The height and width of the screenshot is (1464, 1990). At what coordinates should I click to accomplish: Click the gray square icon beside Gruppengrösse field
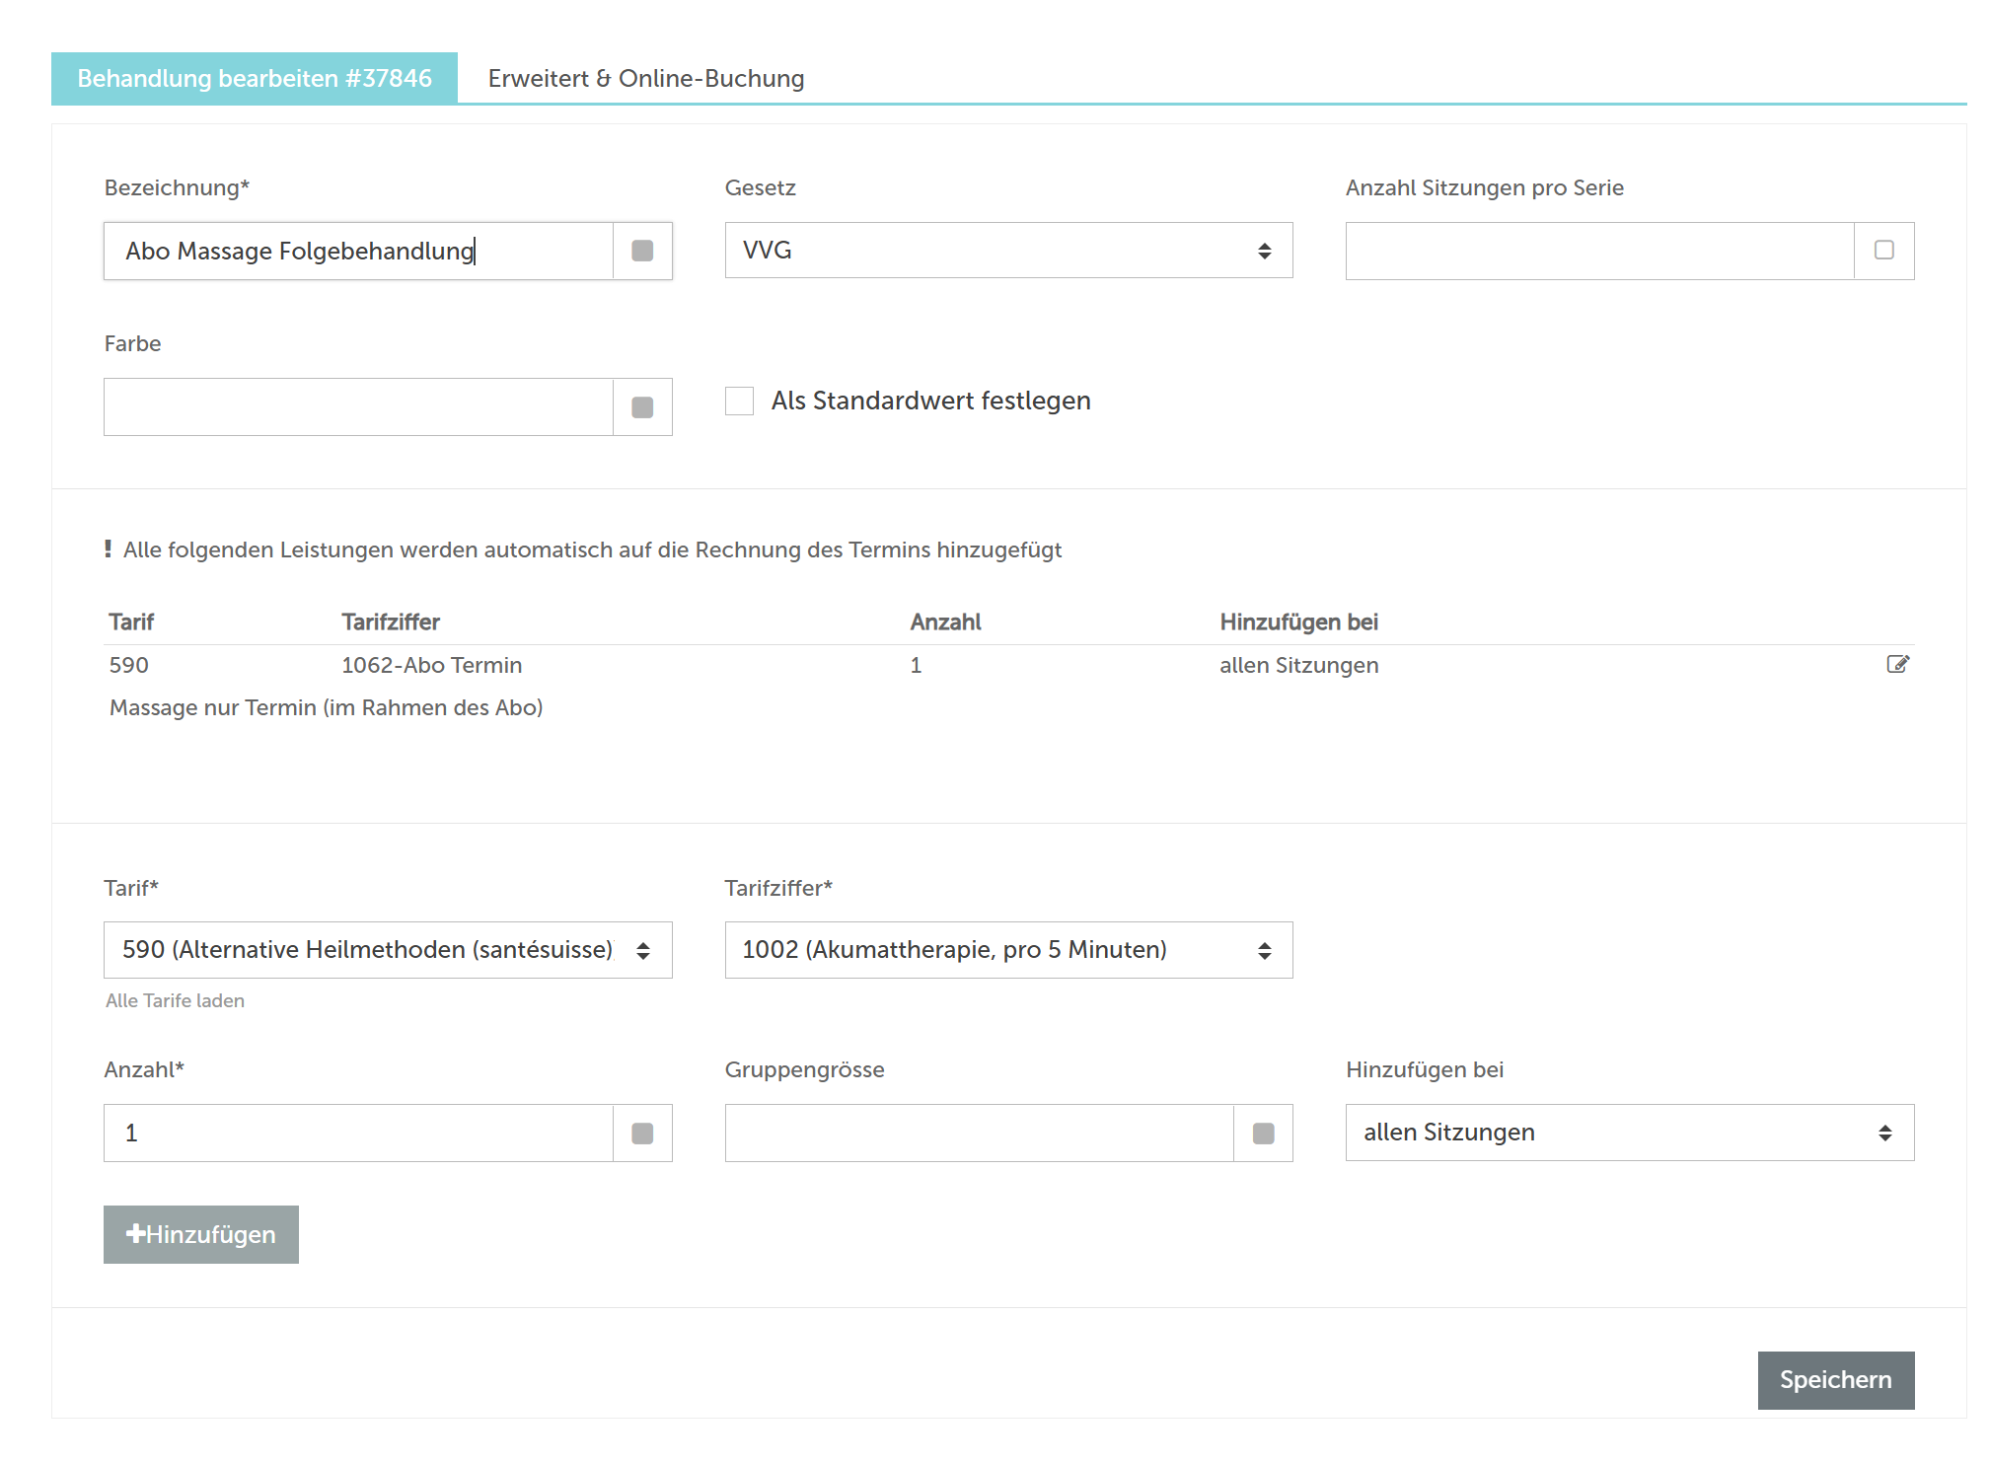click(1263, 1133)
